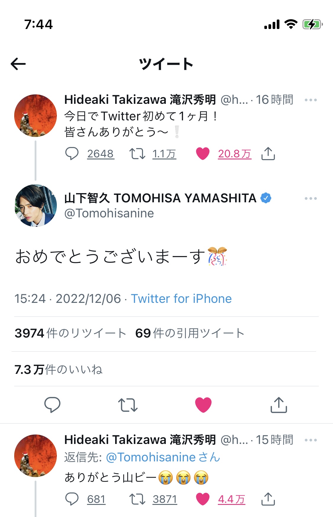
Task: View the 3974 retweets list
Action: (70, 333)
